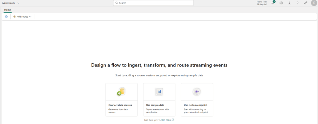Click the bar chart icon on Use sample data card
Image resolution: width=318 pixels, height=124 pixels.
point(159,92)
